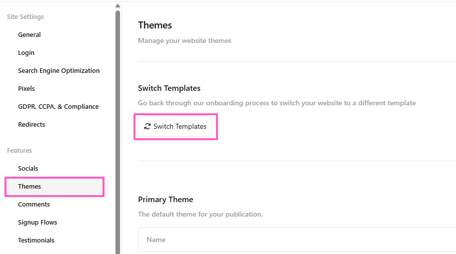
Task: Open the Login settings page
Action: [26, 53]
